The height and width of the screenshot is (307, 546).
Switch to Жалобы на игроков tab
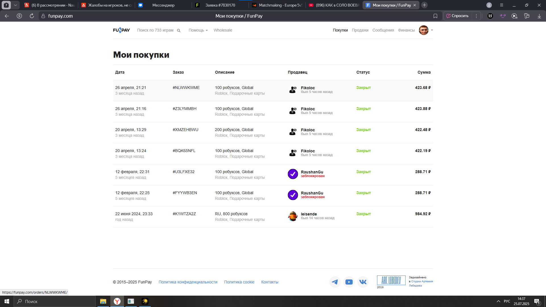pos(106,5)
